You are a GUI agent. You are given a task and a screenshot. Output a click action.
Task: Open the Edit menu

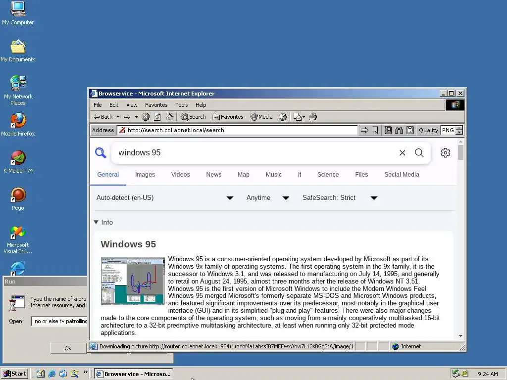pyautogui.click(x=114, y=105)
